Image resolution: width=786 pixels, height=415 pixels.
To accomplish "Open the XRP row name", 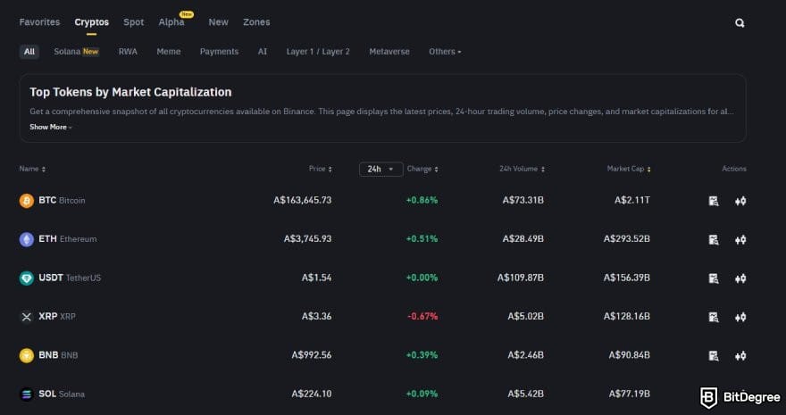I will tap(57, 316).
